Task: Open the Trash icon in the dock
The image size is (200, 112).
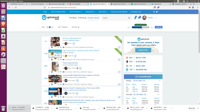Action: tap(3, 109)
